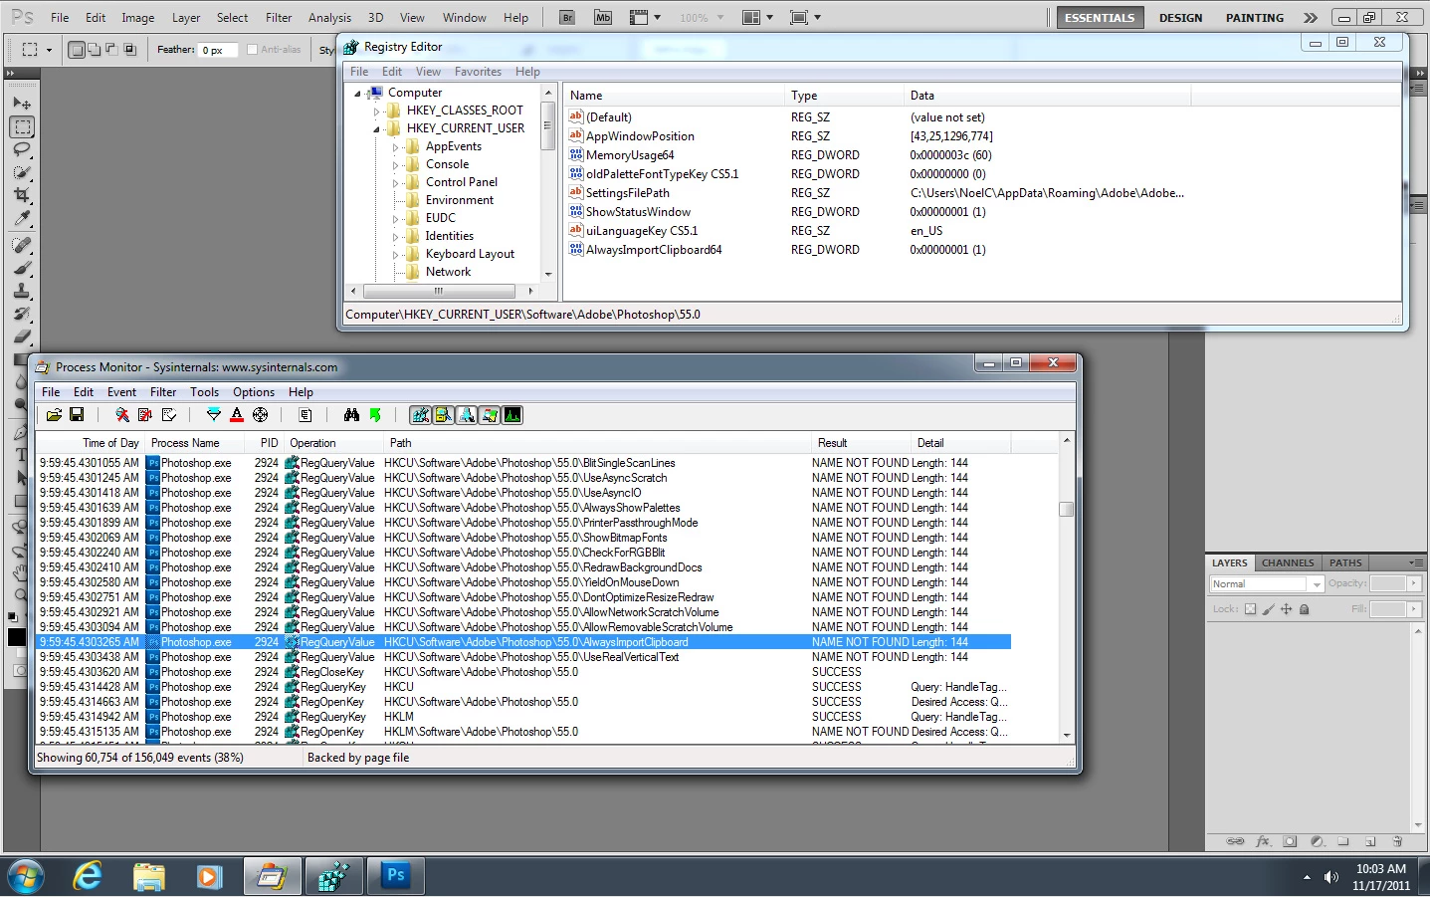Select the Brush tool in Photoshop
This screenshot has height=897, width=1430.
22,267
